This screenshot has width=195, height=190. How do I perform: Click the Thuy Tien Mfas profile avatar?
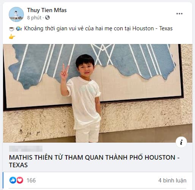tap(16, 14)
